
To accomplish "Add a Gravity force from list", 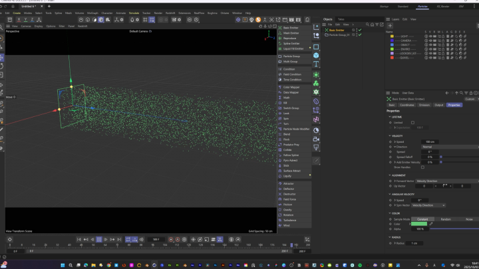I will point(288,209).
